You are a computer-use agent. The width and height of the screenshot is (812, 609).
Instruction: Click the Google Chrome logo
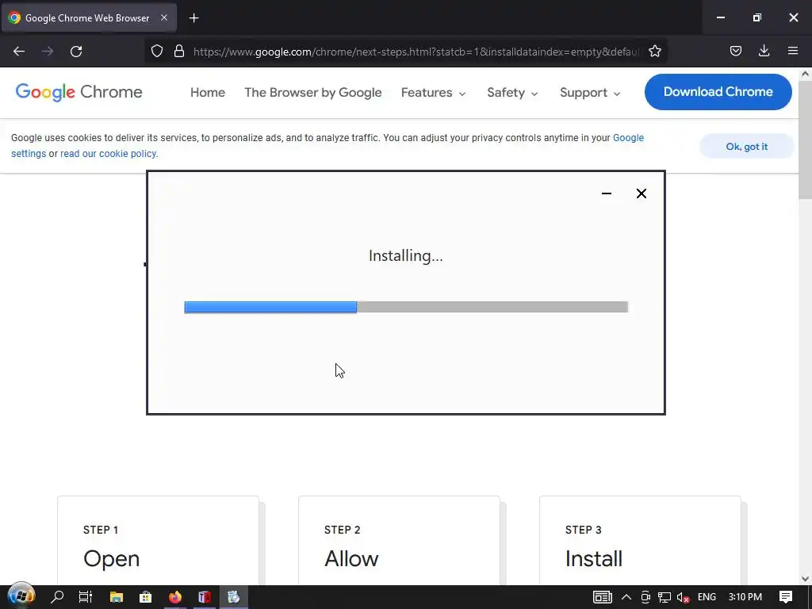[x=79, y=92]
